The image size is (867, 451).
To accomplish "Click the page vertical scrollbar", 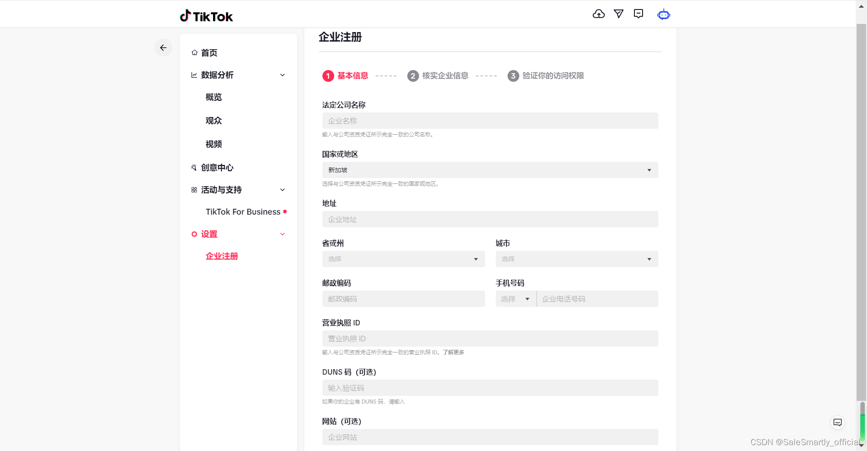I will (x=861, y=212).
